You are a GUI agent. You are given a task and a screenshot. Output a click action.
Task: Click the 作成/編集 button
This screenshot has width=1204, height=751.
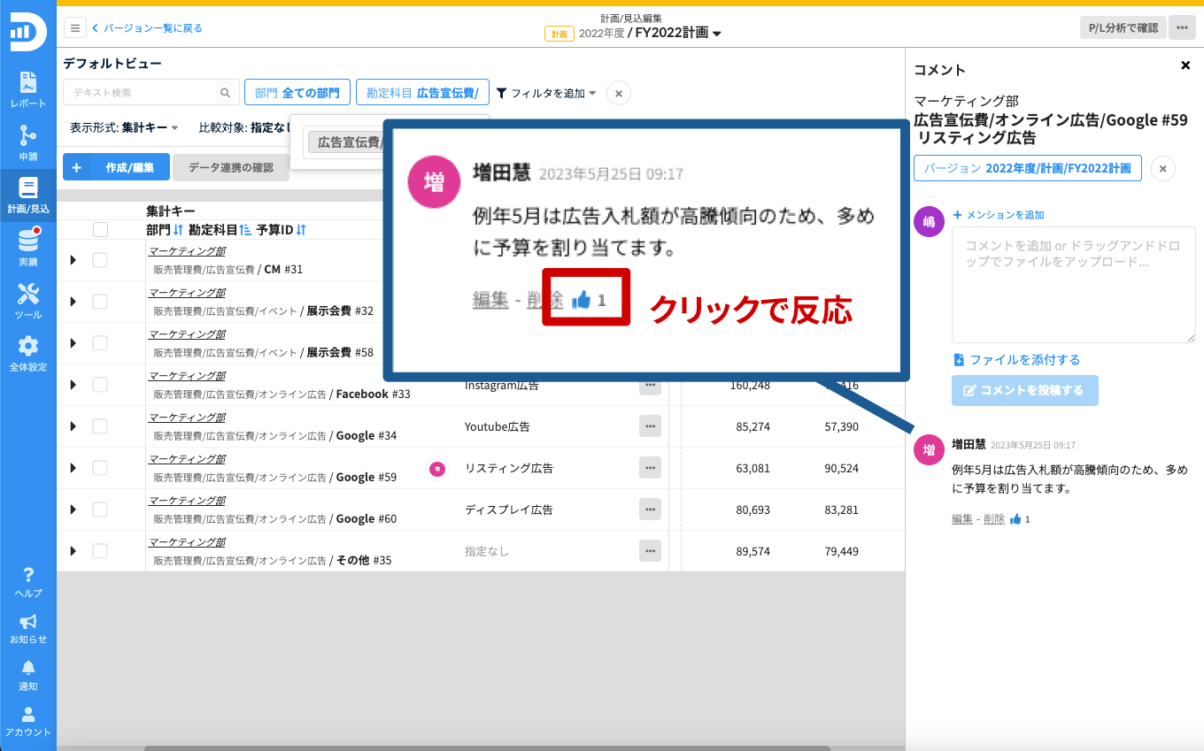(116, 167)
